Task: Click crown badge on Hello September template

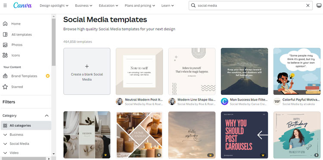Action: pos(210,155)
